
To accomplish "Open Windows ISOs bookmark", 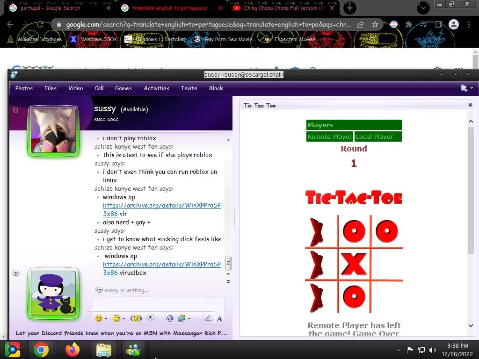I will (x=94, y=39).
